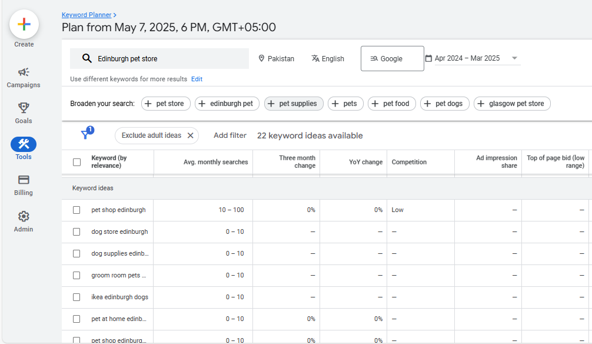Click the 'ikea edinburgh dogs' keyword text

tap(119, 297)
